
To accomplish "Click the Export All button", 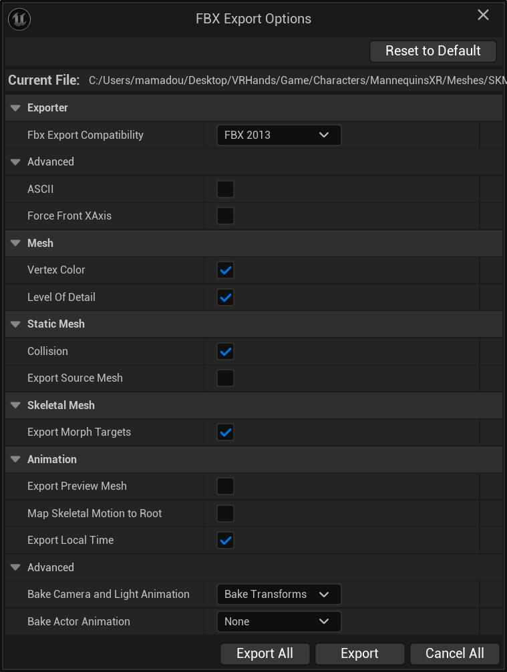I will click(x=265, y=653).
